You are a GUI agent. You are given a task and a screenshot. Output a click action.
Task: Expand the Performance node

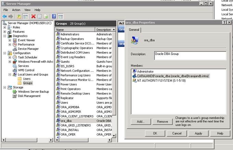point(10,44)
